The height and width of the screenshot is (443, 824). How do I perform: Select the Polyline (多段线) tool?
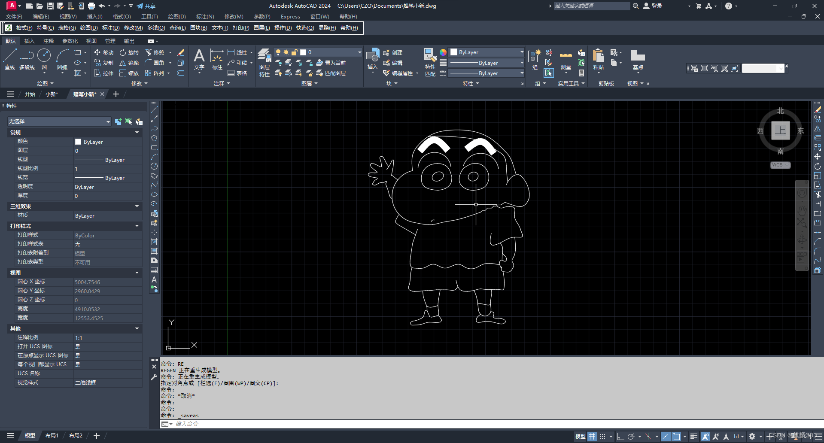(27, 59)
